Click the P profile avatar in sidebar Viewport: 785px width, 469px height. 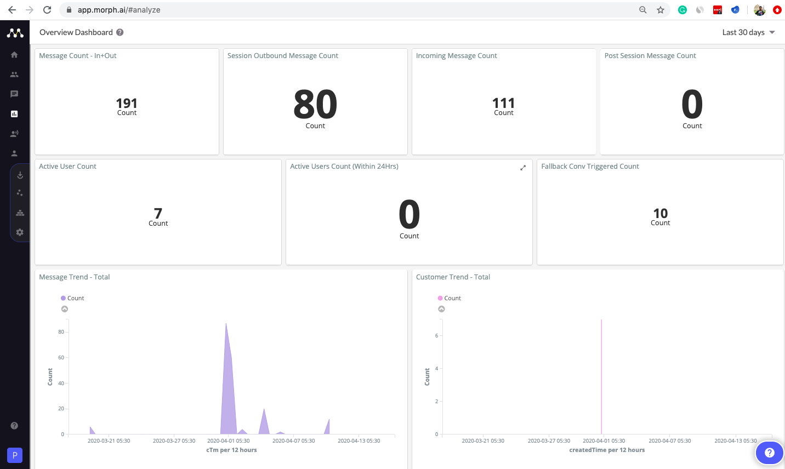[15, 455]
